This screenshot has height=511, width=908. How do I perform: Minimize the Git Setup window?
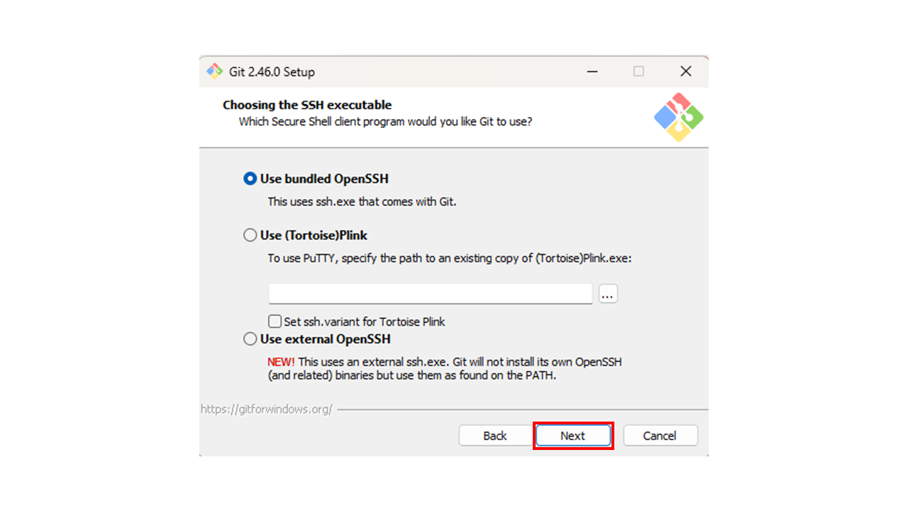pyautogui.click(x=592, y=72)
